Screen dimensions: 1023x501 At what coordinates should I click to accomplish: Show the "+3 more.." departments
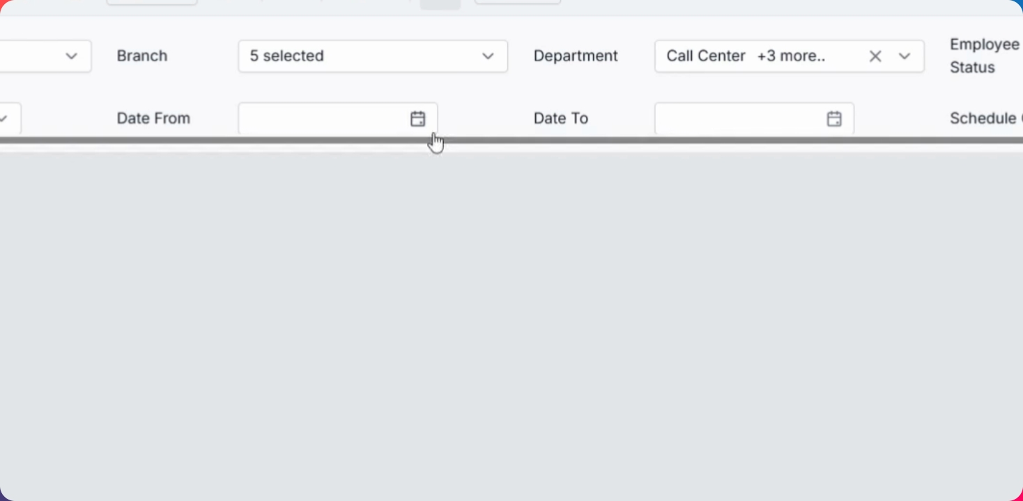pyautogui.click(x=791, y=56)
